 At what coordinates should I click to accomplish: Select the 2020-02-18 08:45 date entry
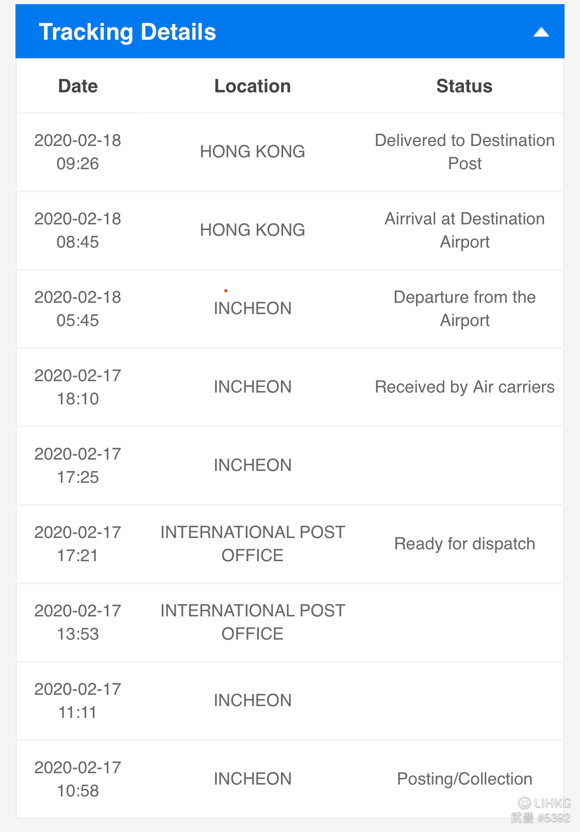tap(78, 230)
